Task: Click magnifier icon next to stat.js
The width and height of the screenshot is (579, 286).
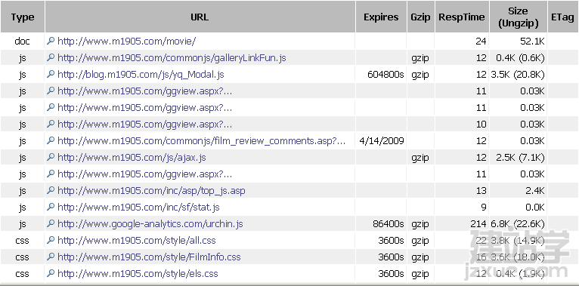Action: pos(51,207)
